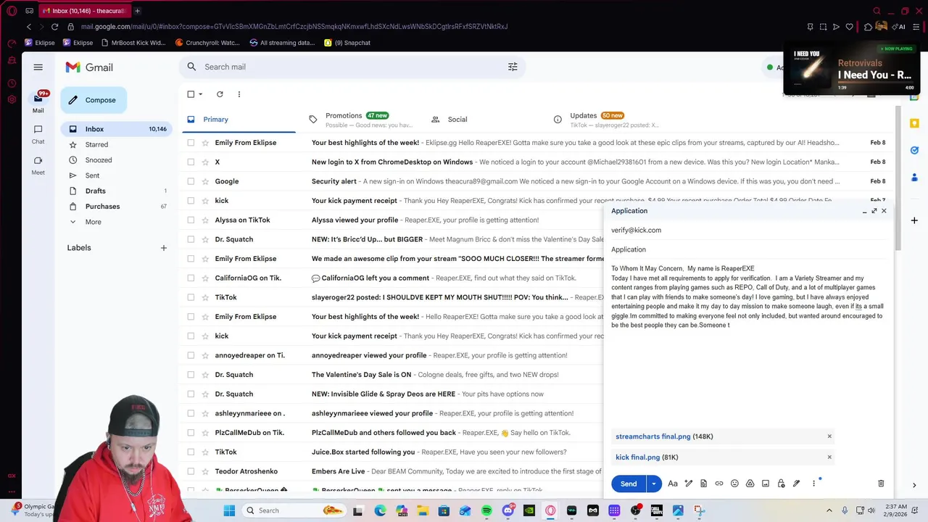This screenshot has height=522, width=928.
Task: Open Spotify from the Windows taskbar
Action: point(486,510)
